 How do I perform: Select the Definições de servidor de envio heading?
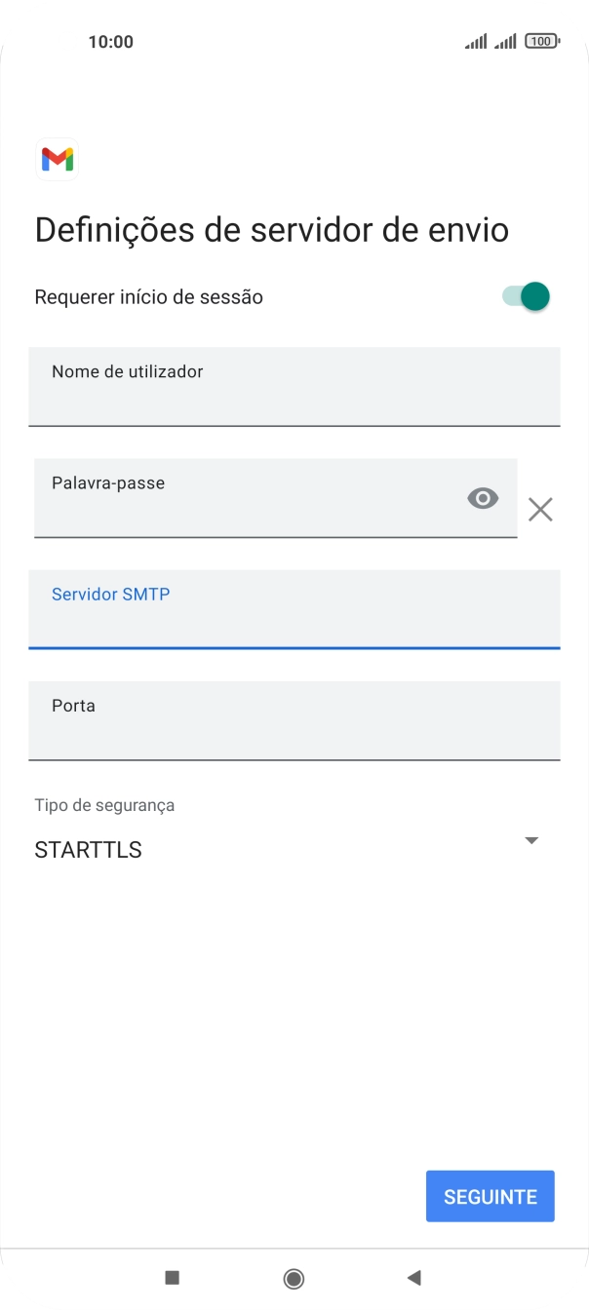[271, 229]
